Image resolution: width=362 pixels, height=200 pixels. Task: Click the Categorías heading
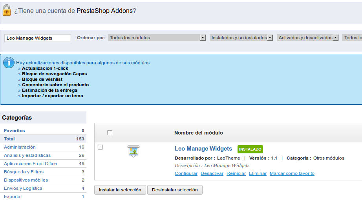(17, 118)
